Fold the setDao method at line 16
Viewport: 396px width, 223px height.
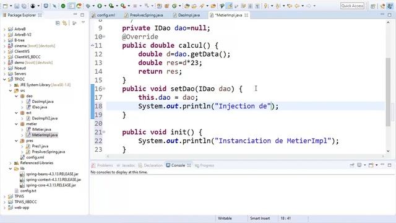click(104, 89)
